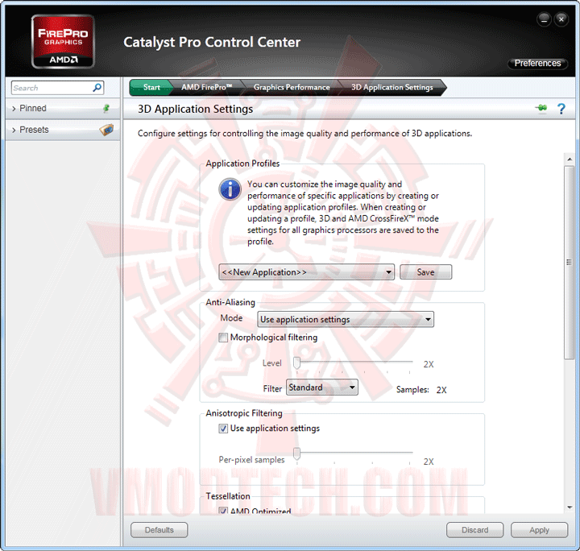Click the FirePro Graphics AMD logo
Screen dimensions: 580x551
pos(63,41)
